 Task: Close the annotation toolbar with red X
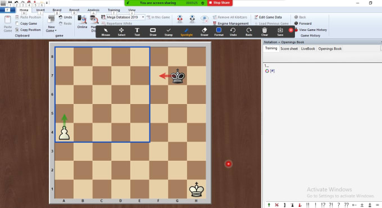coord(291,30)
